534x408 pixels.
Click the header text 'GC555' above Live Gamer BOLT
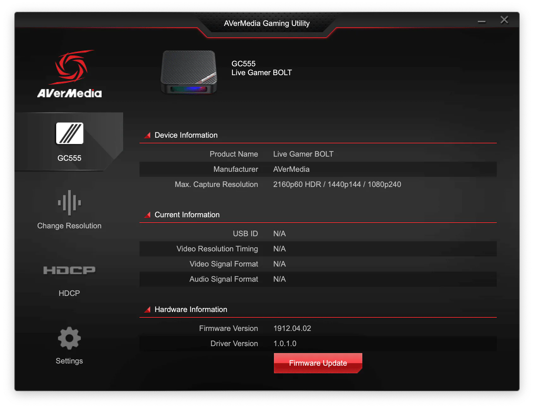[243, 64]
